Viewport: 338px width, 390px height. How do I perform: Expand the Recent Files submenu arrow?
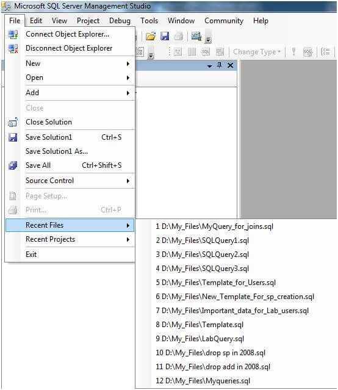[128, 225]
